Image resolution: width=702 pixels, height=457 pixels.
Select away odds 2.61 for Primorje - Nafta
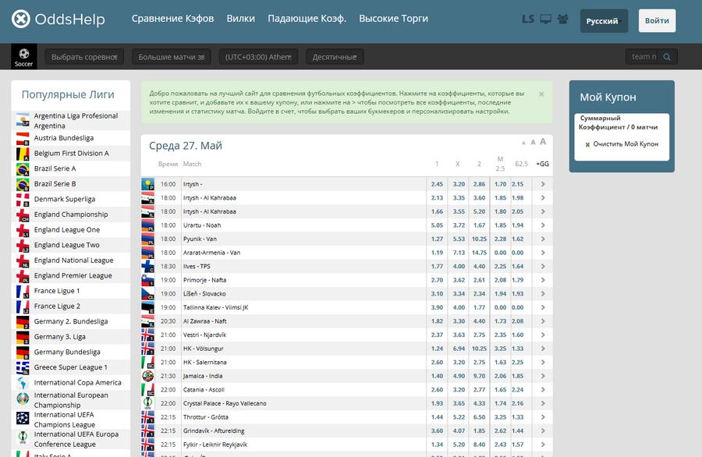tap(479, 280)
